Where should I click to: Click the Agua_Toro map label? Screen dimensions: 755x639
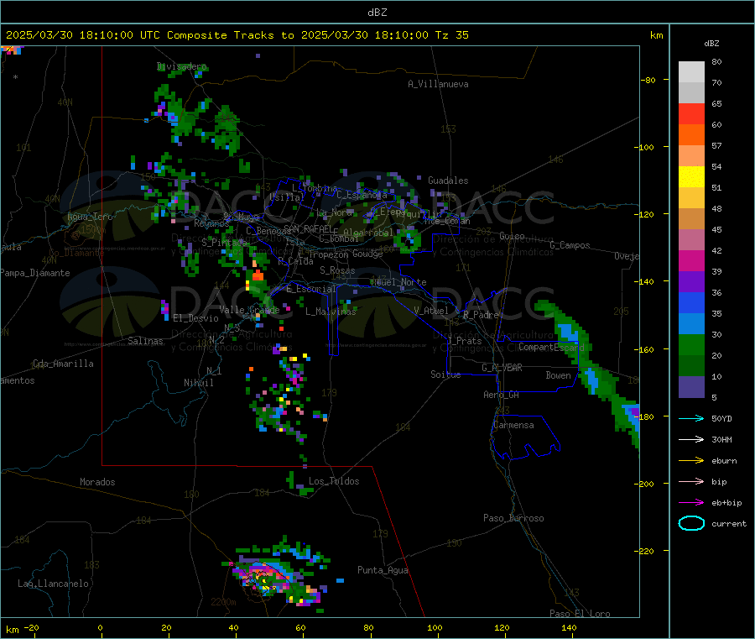pyautogui.click(x=90, y=217)
